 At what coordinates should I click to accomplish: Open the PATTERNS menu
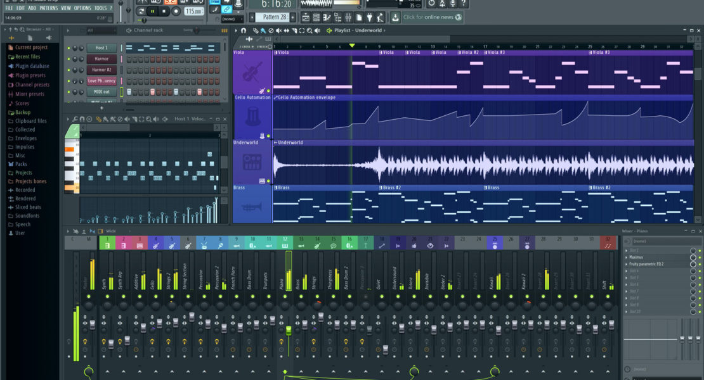(x=48, y=8)
